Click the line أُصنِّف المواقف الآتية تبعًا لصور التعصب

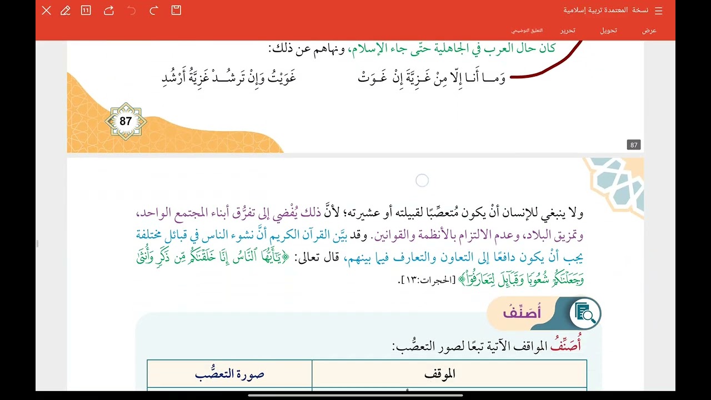pyautogui.click(x=486, y=346)
